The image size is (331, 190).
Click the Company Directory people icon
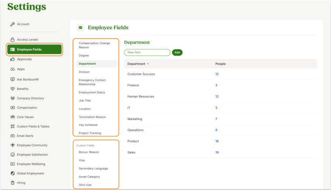pos(13,98)
